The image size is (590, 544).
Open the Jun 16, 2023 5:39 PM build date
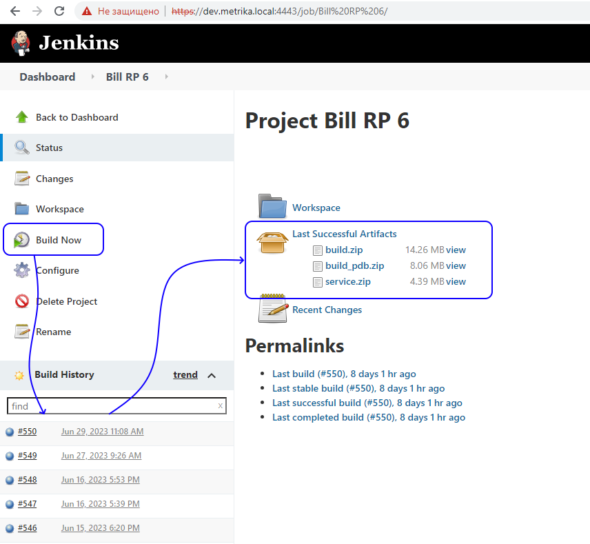(x=100, y=504)
